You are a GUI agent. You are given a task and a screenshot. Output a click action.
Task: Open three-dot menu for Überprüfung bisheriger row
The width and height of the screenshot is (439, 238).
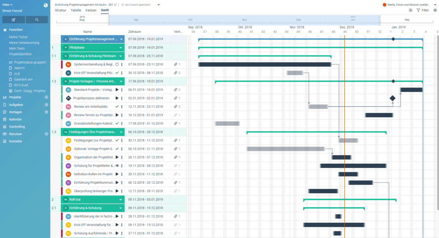pos(122,191)
